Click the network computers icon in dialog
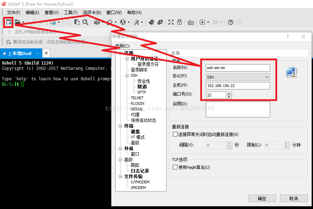 pyautogui.click(x=292, y=72)
